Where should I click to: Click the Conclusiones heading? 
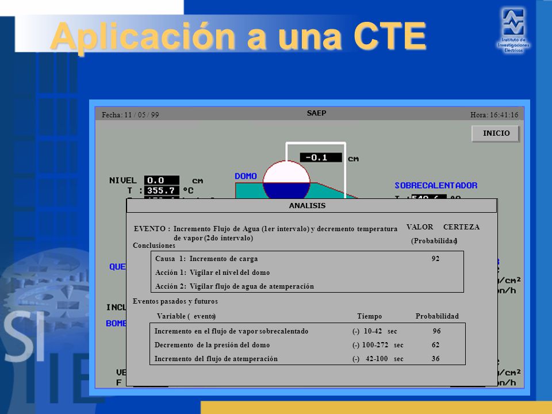(x=154, y=246)
